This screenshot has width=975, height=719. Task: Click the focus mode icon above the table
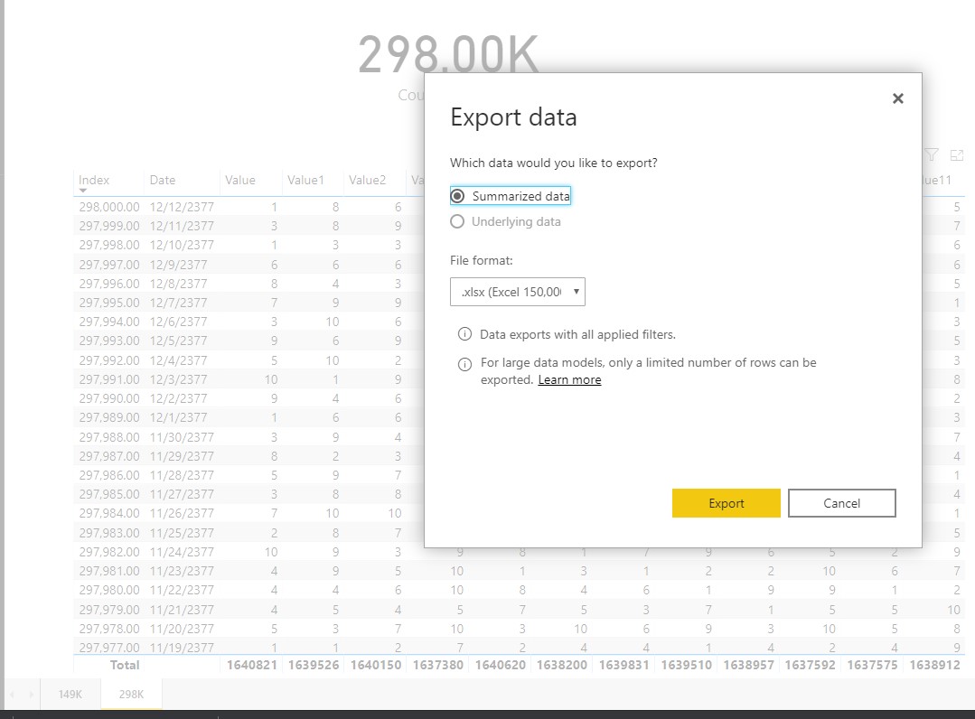[x=956, y=154]
